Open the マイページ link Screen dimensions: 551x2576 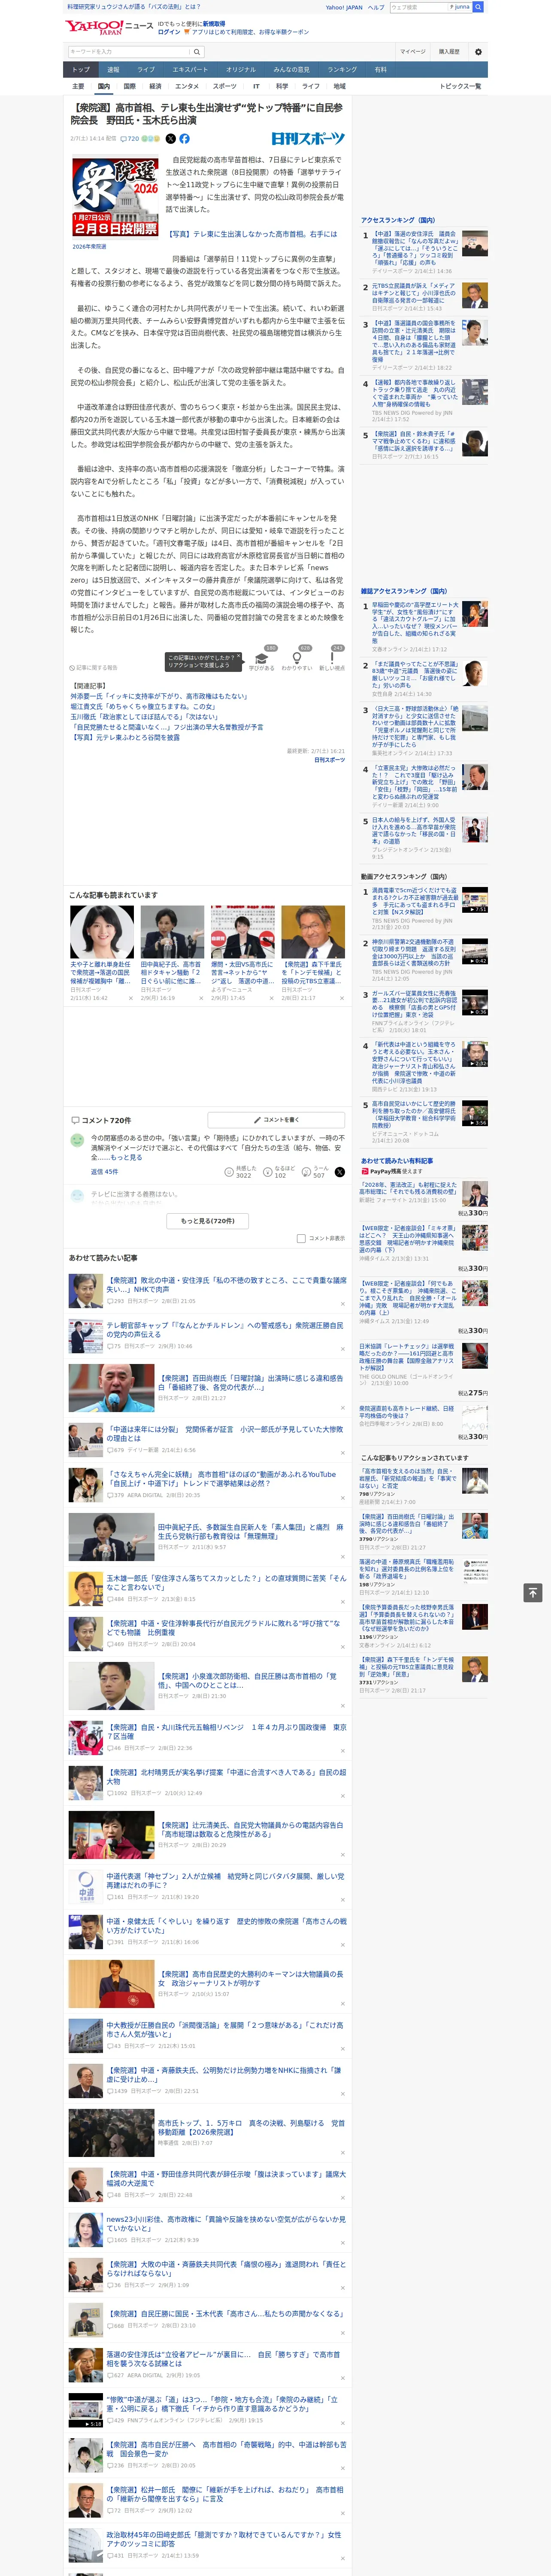[x=412, y=52]
